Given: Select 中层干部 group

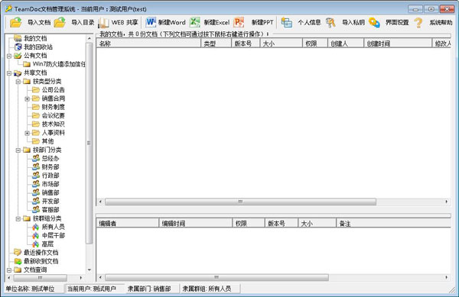Looking at the screenshot, I should click(53, 235).
